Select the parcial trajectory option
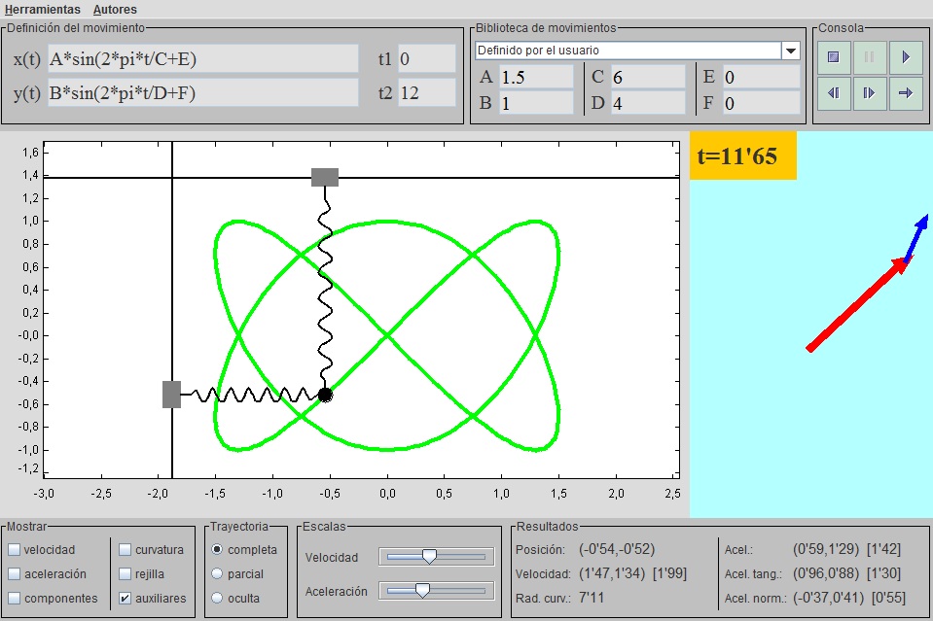 point(217,574)
